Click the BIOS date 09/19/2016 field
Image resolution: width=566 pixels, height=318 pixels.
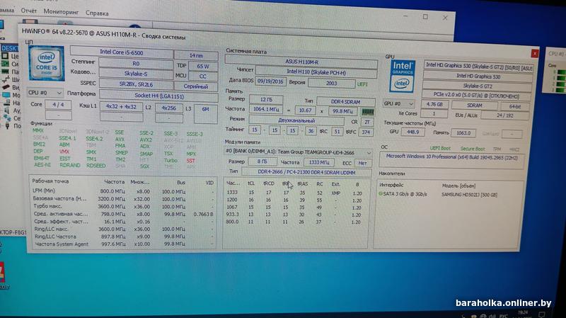coord(271,81)
